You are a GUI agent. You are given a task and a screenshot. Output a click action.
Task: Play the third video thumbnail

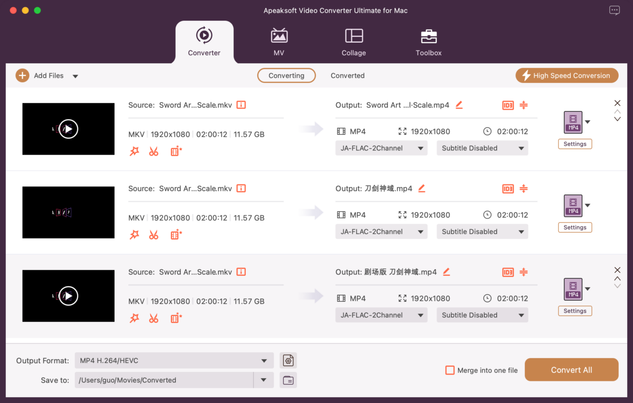(x=69, y=296)
